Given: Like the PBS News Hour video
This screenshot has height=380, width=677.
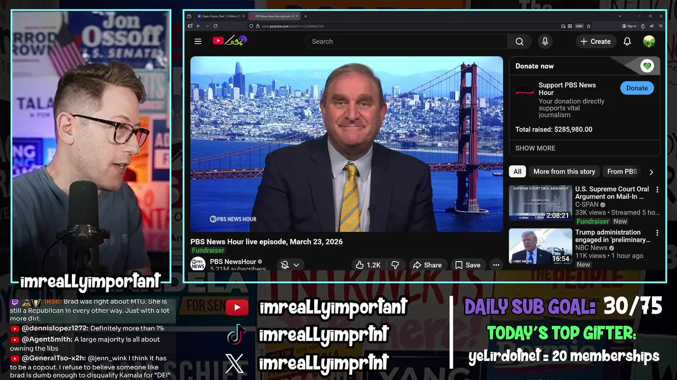Looking at the screenshot, I should point(368,265).
